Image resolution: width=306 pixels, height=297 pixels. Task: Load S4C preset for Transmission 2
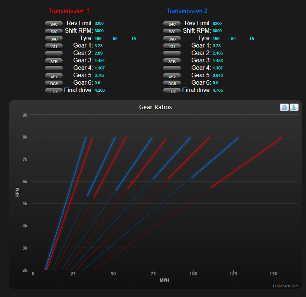(172, 24)
